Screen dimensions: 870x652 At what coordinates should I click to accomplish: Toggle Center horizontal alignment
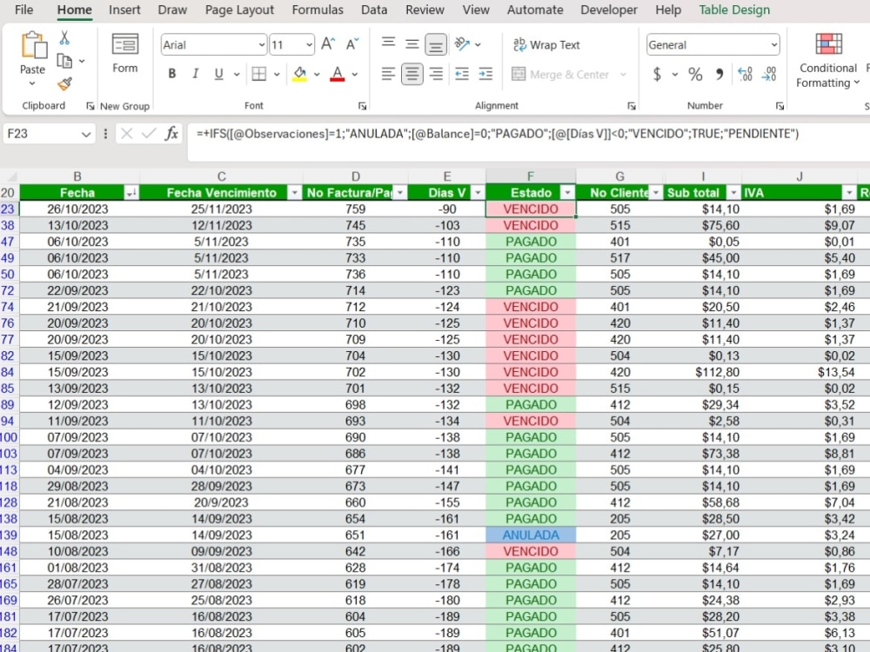[412, 74]
